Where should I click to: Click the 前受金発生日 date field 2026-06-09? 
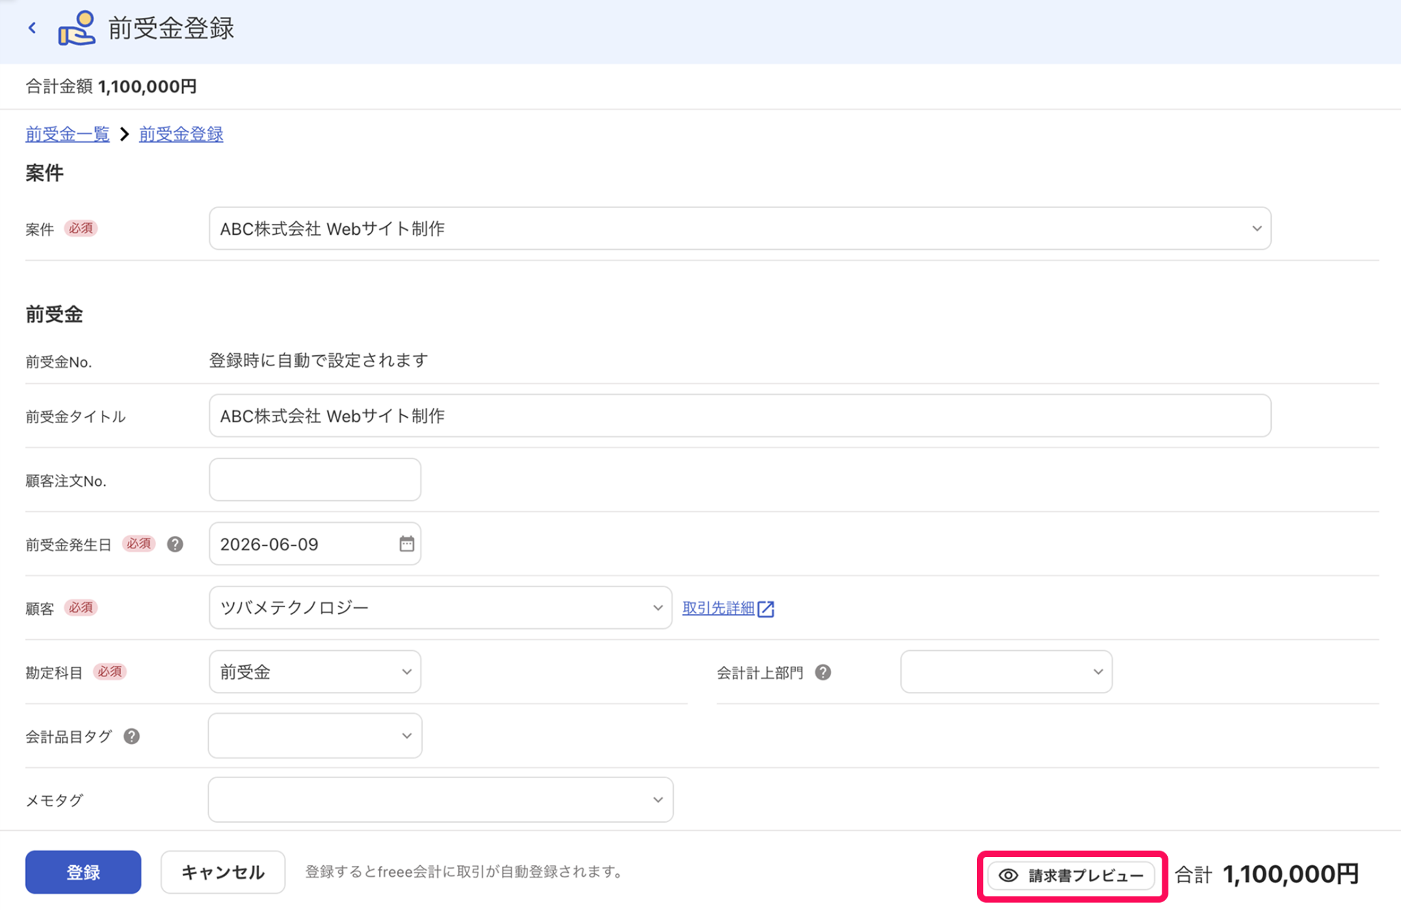click(x=315, y=544)
